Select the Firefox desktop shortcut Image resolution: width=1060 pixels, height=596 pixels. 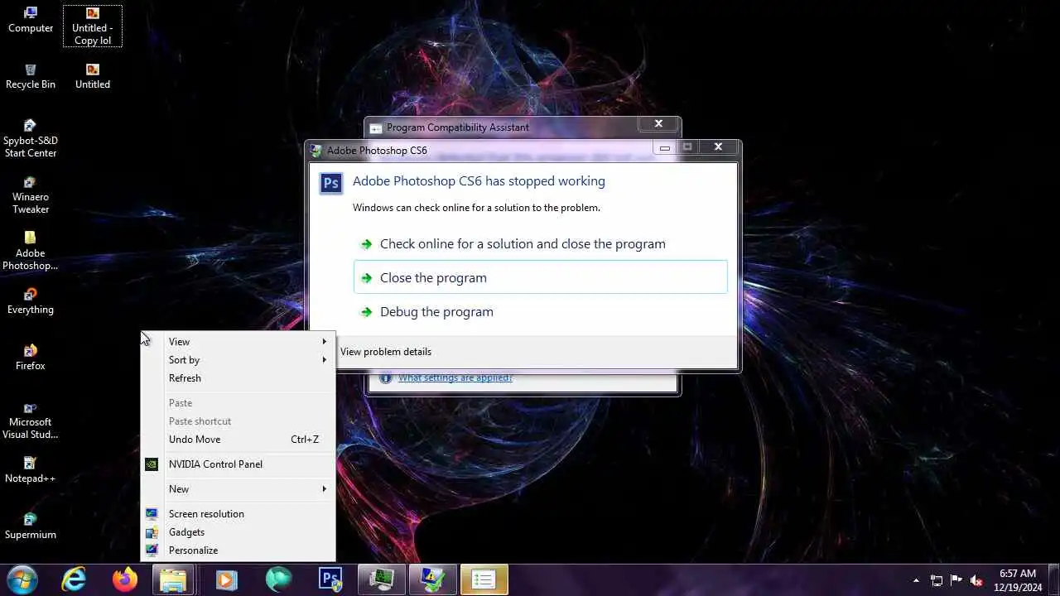31,358
